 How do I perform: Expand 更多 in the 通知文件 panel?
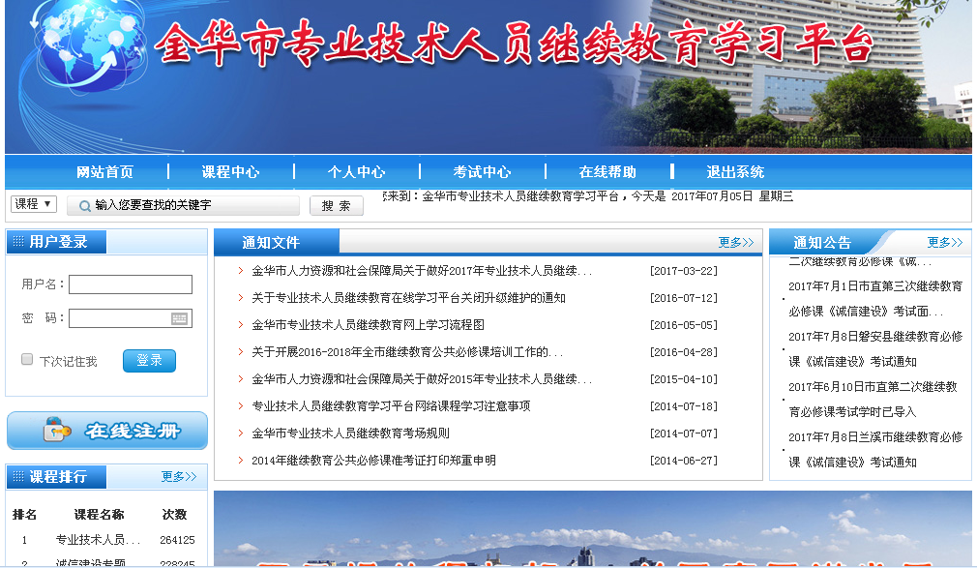coord(735,243)
